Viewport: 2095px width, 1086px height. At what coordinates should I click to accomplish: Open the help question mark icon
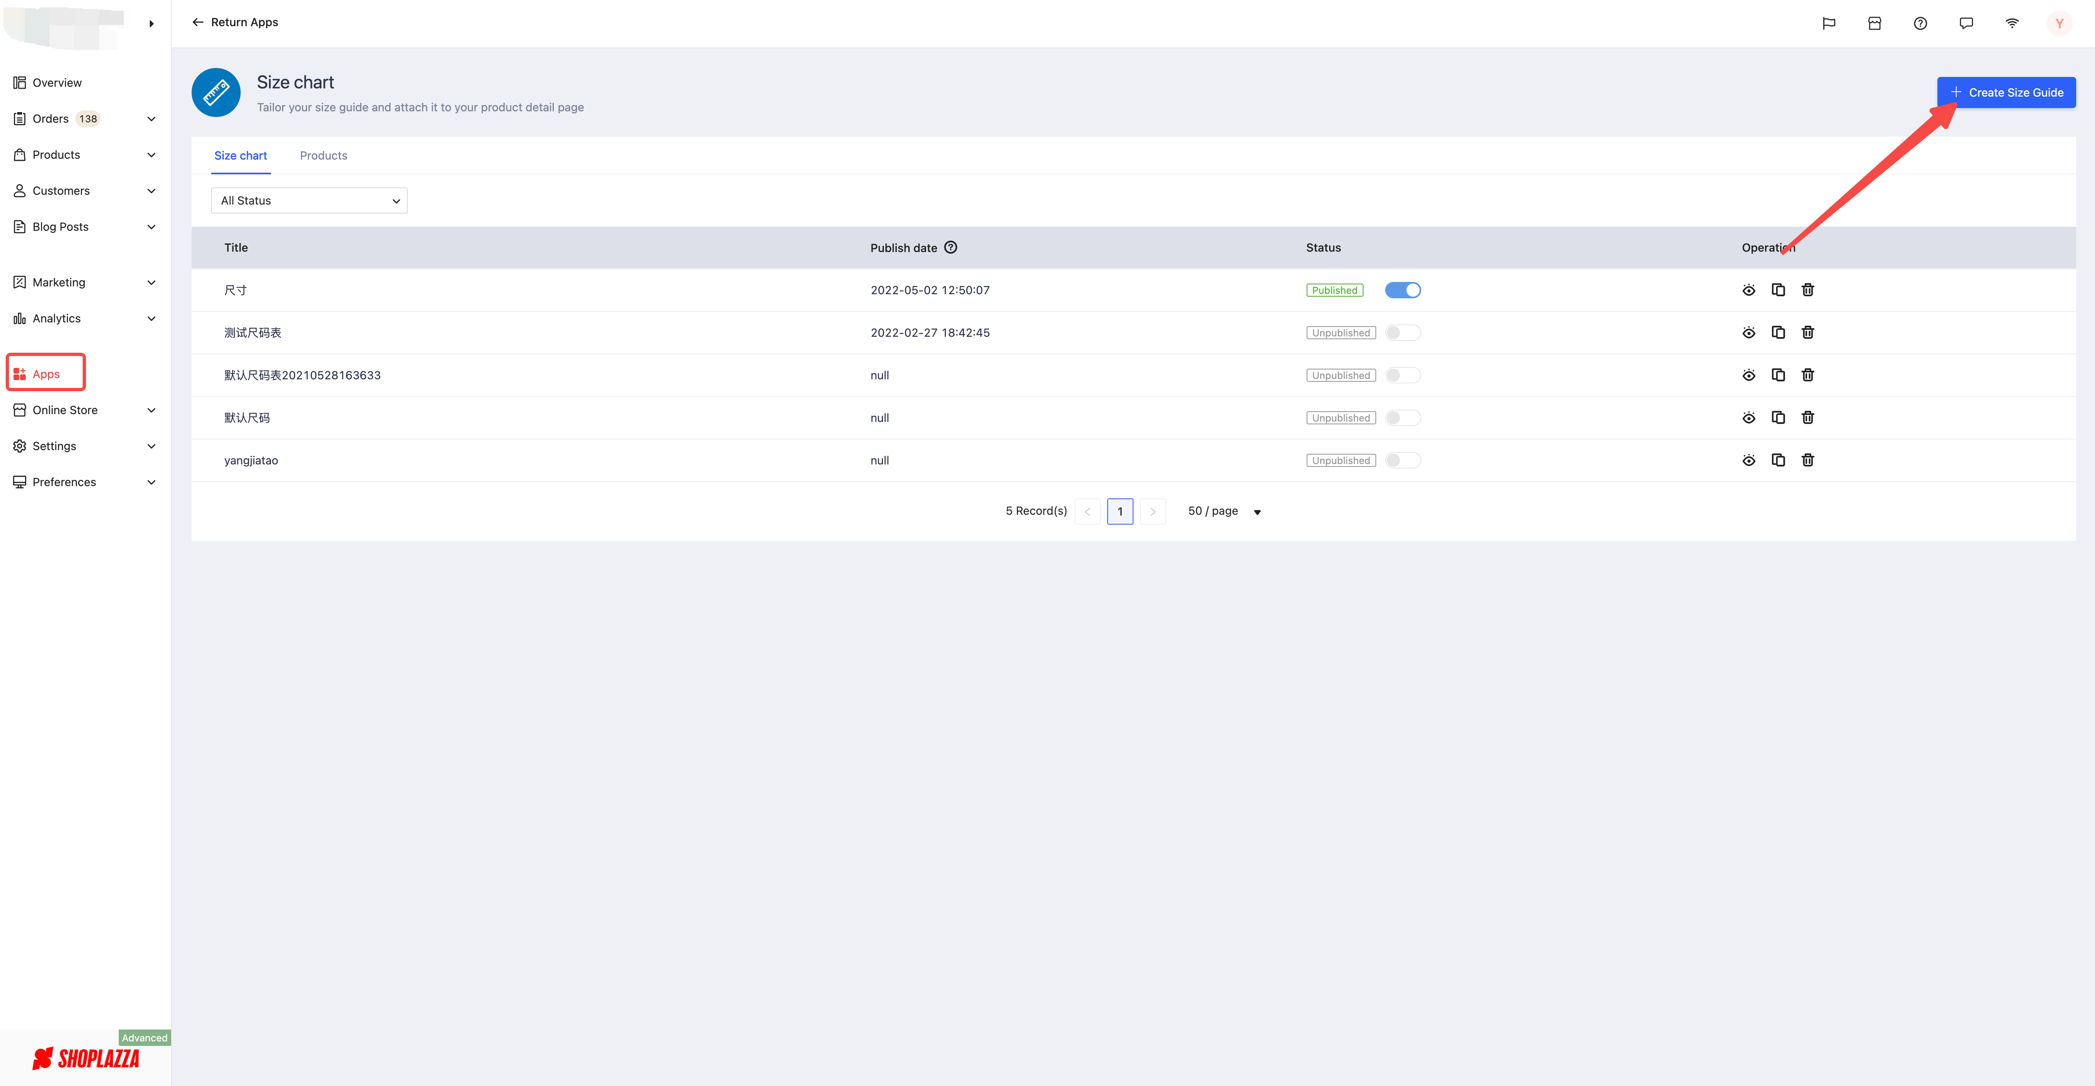(x=1919, y=24)
